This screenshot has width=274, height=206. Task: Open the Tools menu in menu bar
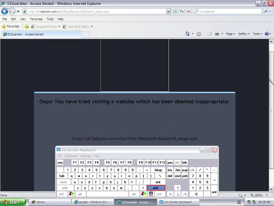pos(50,19)
